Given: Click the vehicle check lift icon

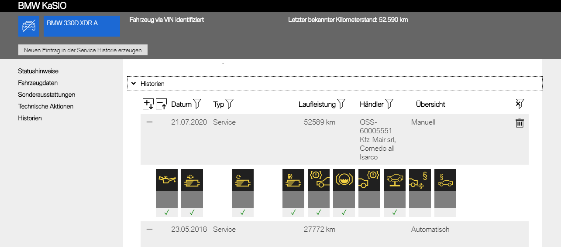Looking at the screenshot, I should click(x=395, y=180).
